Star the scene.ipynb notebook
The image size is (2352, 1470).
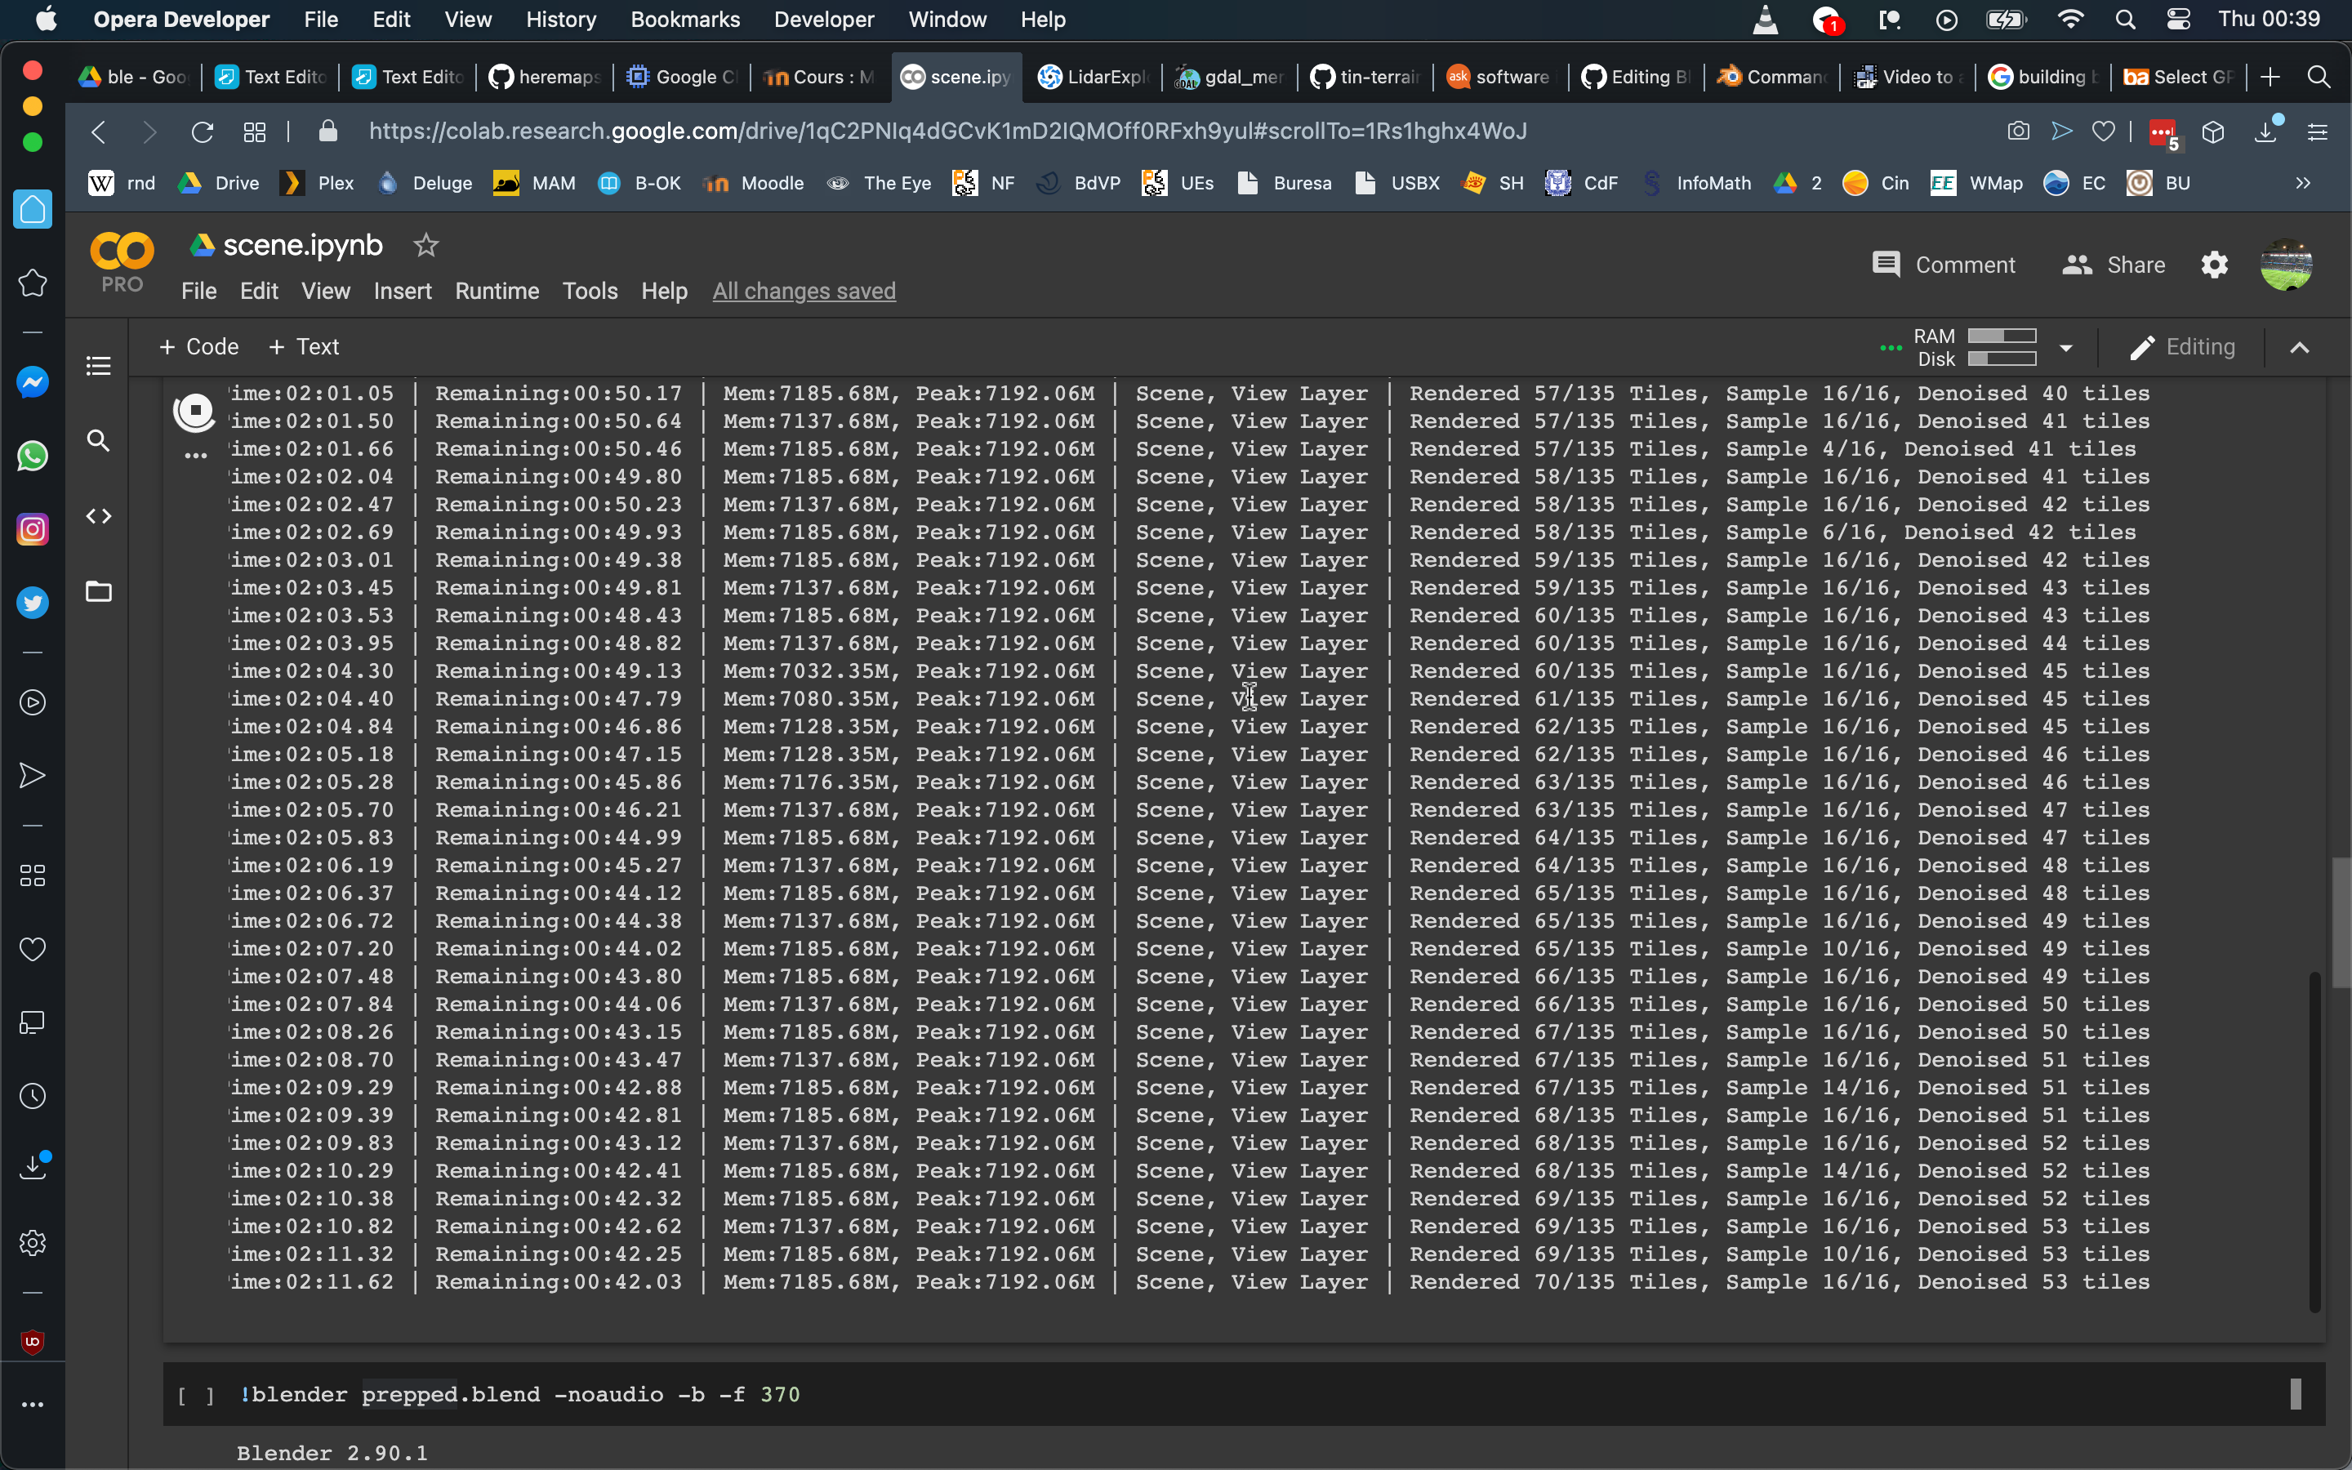[x=425, y=245]
